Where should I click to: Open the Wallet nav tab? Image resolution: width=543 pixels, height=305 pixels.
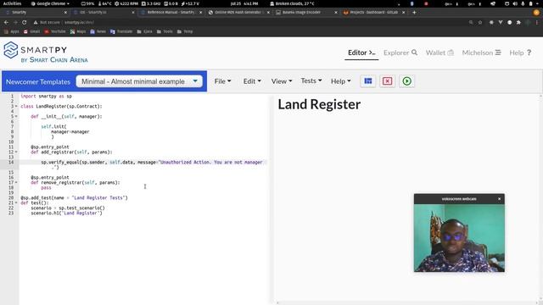439,53
